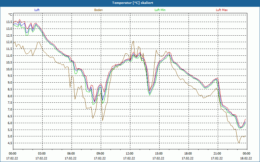260x162 pixels.
Task: Select the 5,5 y-axis value label
Action: 8,130
